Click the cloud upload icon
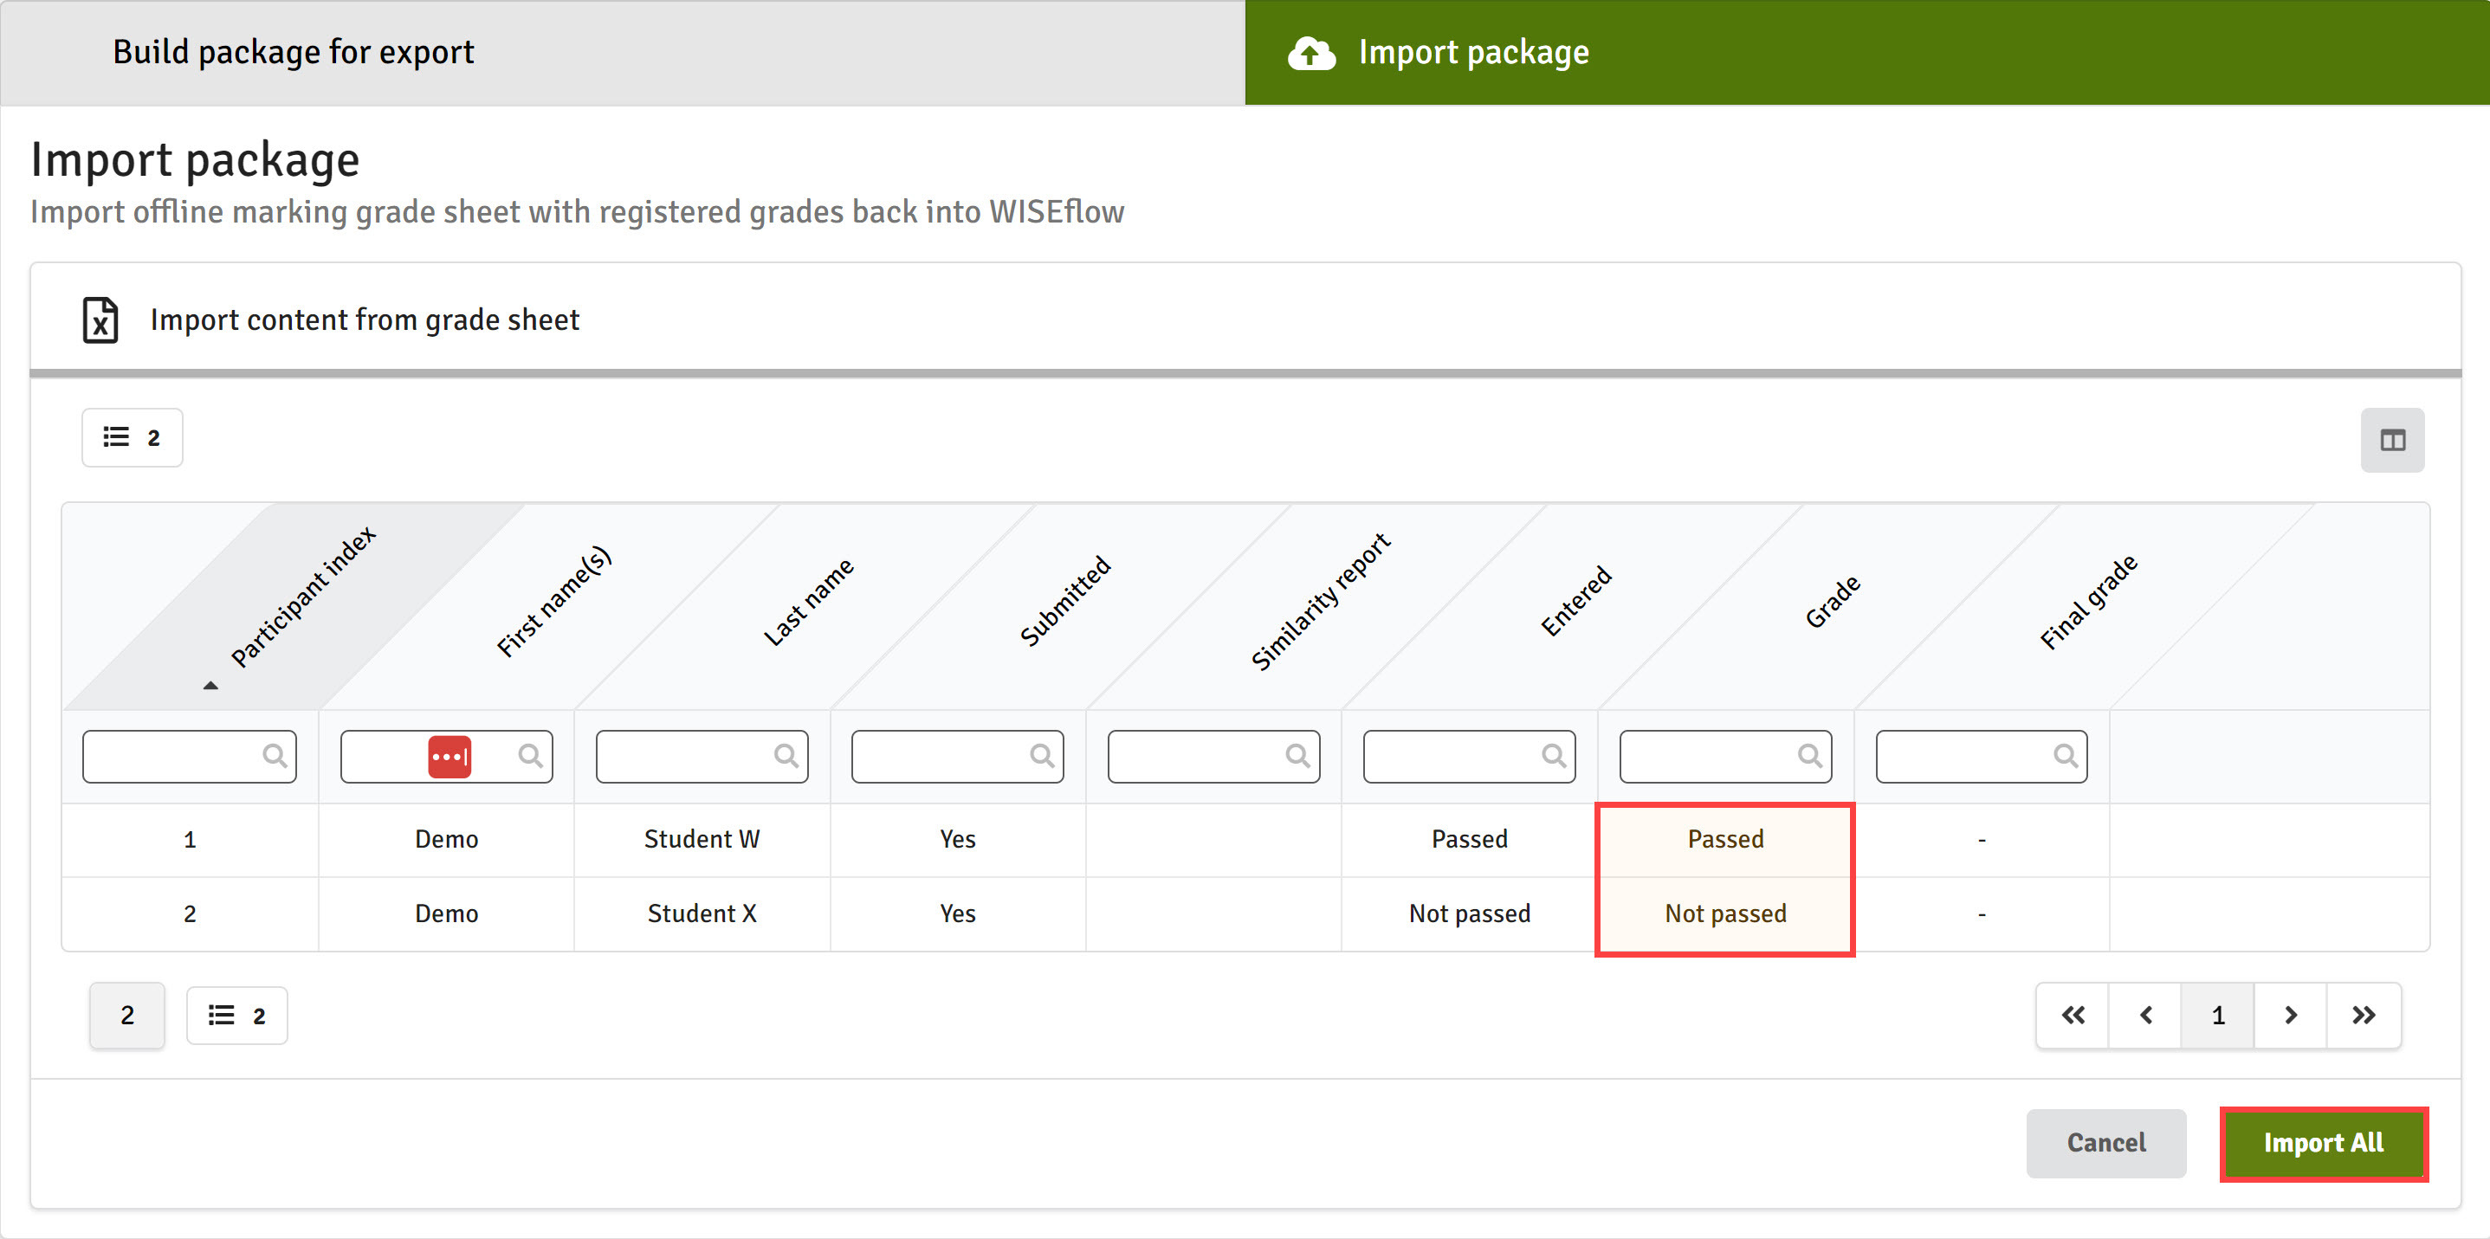Screen dimensions: 2490x1239 [x=1310, y=53]
